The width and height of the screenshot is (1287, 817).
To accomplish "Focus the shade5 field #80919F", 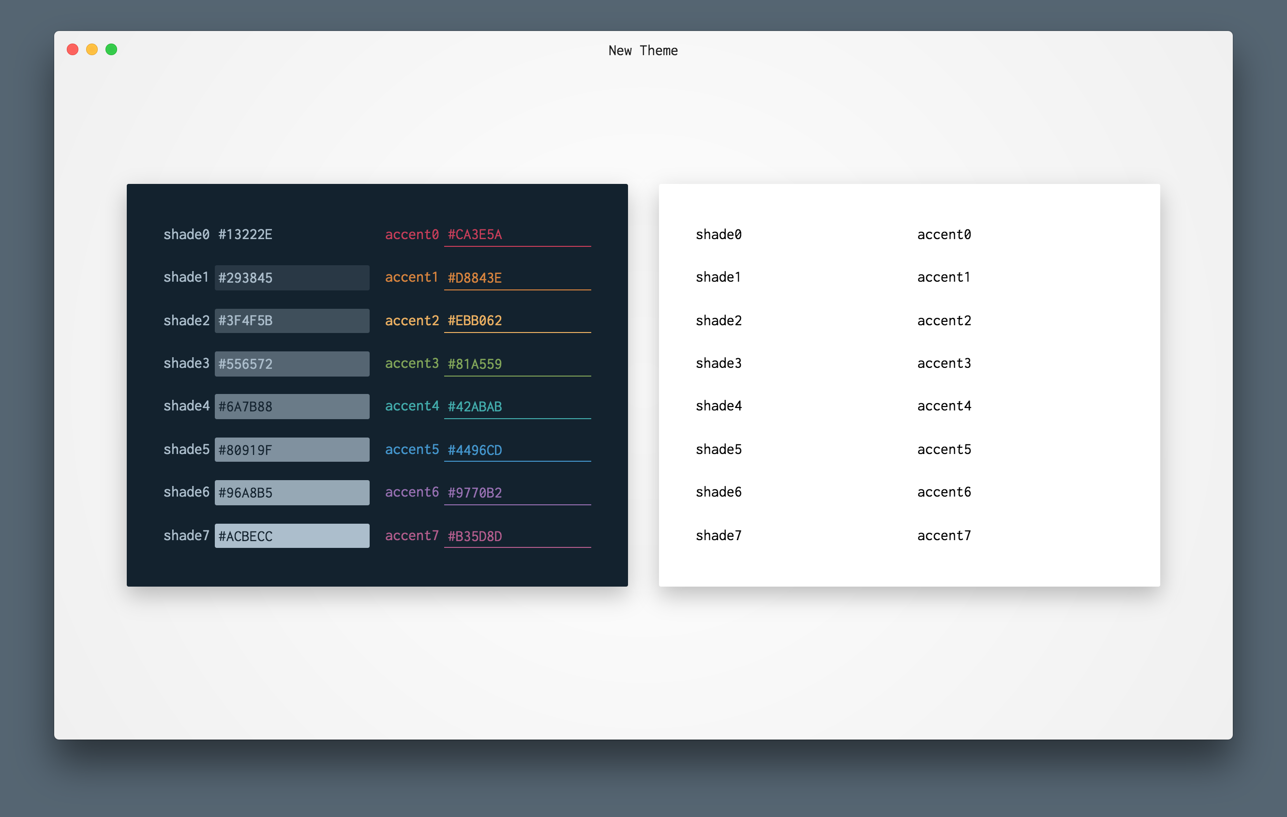I will coord(292,450).
